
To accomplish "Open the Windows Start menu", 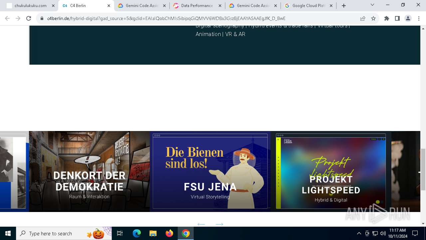I will point(8,233).
